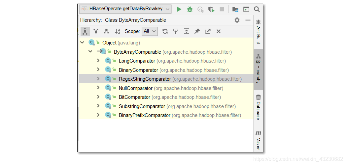Click the Class ByteArrayComparable header title

point(135,20)
